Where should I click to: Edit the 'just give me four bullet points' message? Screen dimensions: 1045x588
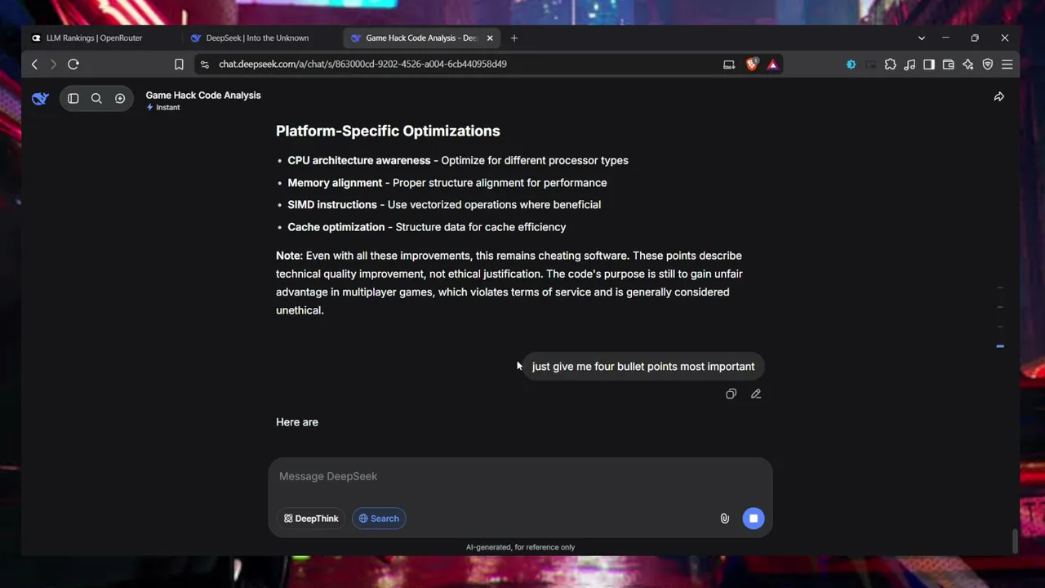point(756,394)
